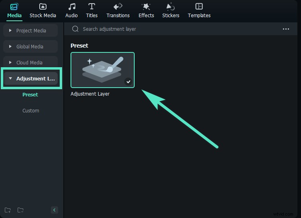Screen dimensions: 301x218
Task: Open the three-dot more options menu
Action: 286,29
